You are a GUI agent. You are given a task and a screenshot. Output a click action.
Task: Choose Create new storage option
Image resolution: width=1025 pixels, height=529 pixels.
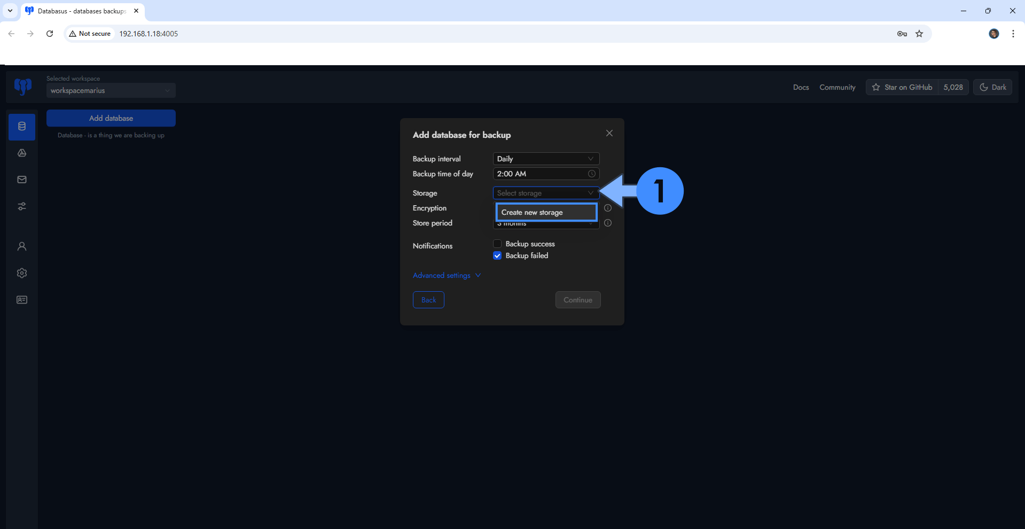545,212
